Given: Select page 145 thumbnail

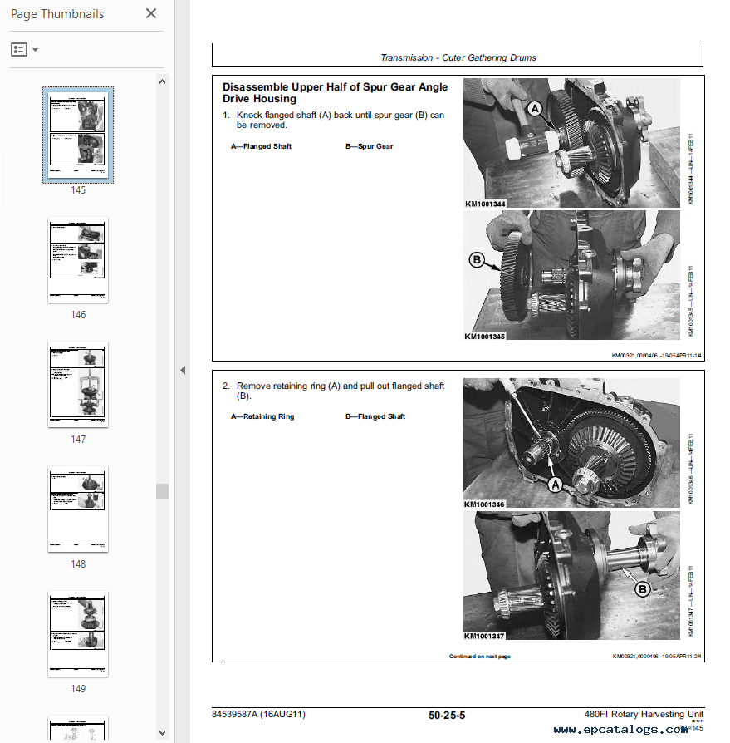Looking at the screenshot, I should (x=78, y=135).
